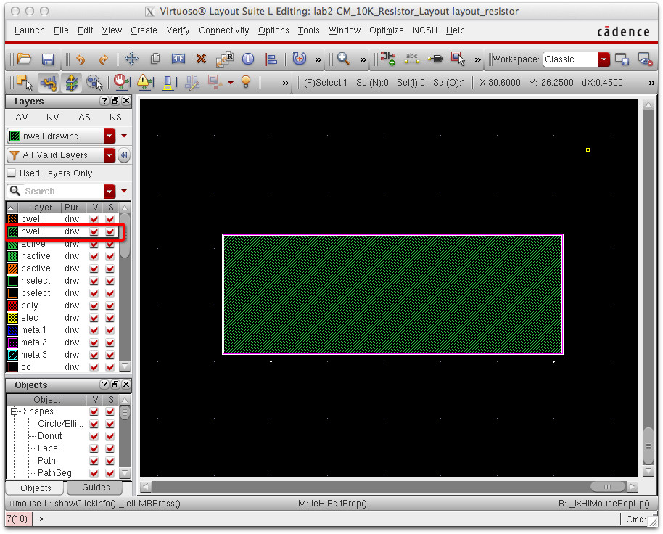The height and width of the screenshot is (534, 663).
Task: Open the Verify menu
Action: tap(178, 30)
